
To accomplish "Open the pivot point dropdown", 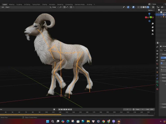I will coord(61,7).
